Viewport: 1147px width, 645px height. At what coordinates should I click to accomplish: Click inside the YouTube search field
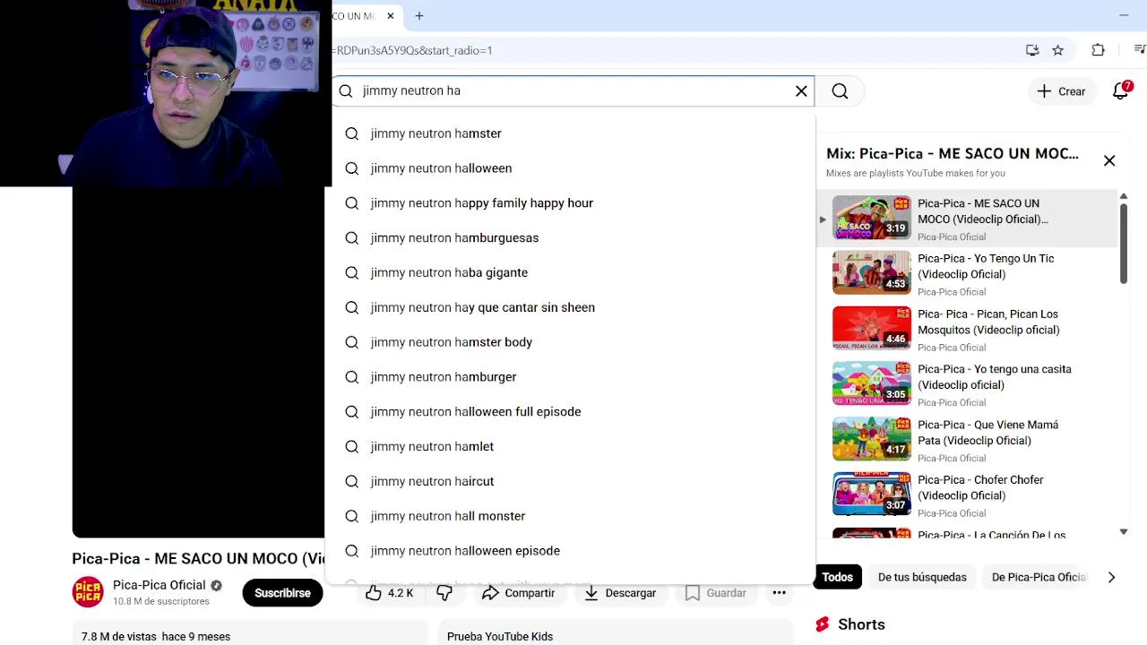[x=573, y=90]
